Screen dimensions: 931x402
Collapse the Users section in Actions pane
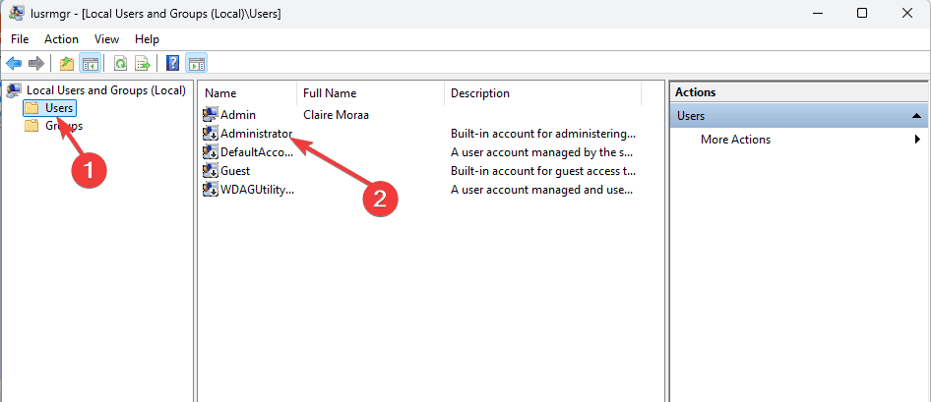[x=915, y=116]
